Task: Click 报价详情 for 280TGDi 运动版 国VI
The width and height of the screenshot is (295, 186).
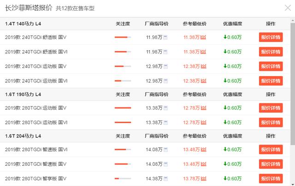Action: click(x=271, y=123)
